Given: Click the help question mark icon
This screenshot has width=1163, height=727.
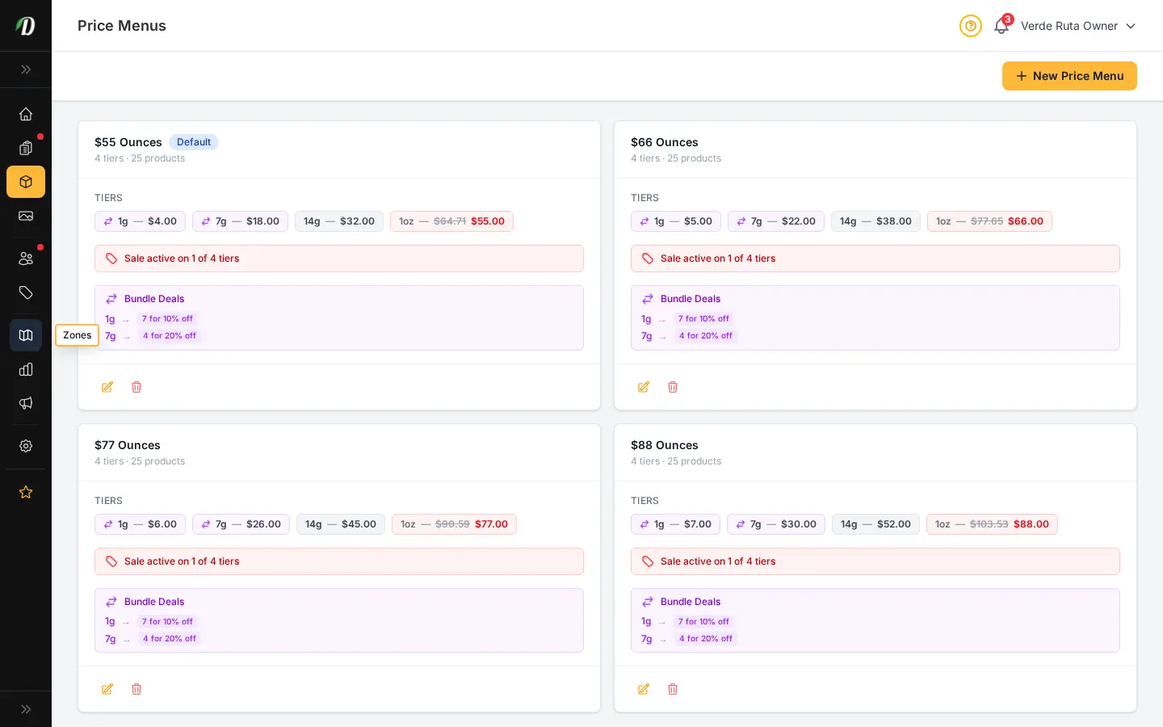Looking at the screenshot, I should 971,26.
